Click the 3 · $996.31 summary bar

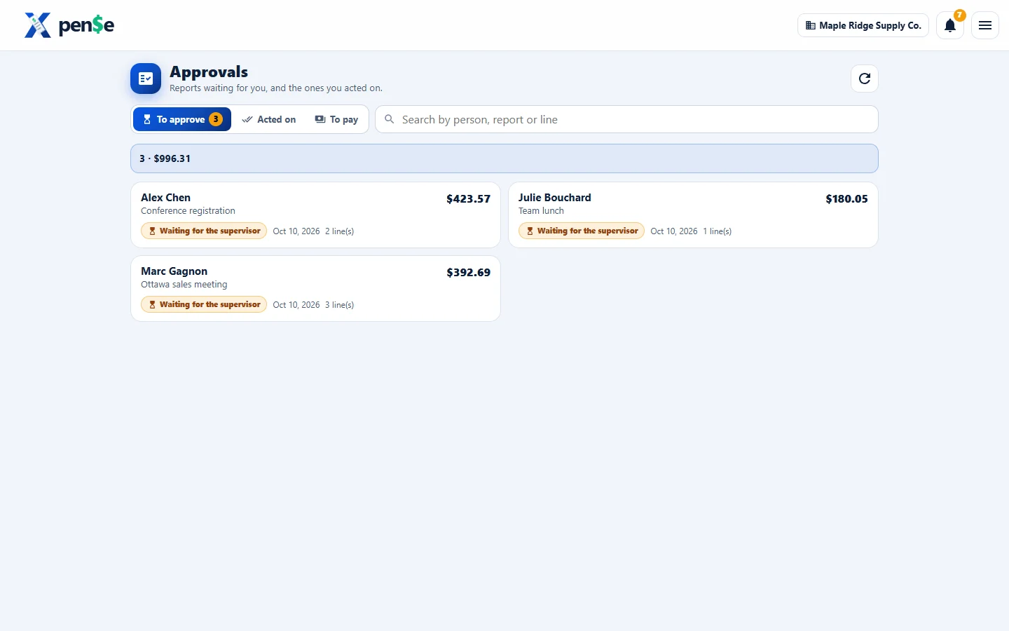click(504, 158)
